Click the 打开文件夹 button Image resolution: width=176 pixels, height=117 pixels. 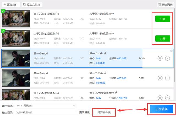point(104,112)
